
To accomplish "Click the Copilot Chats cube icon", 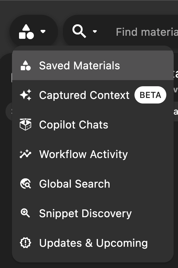I will pos(26,124).
